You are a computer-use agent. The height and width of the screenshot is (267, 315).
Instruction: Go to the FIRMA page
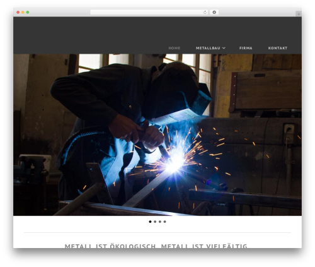(x=246, y=48)
